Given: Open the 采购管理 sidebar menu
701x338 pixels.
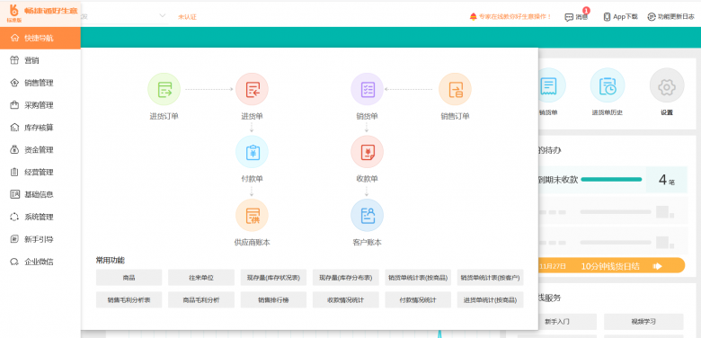Looking at the screenshot, I should [x=40, y=105].
